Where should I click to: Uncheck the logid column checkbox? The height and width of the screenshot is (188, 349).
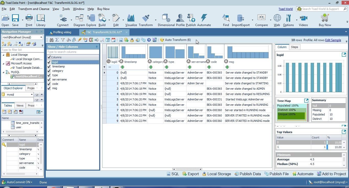point(49,62)
